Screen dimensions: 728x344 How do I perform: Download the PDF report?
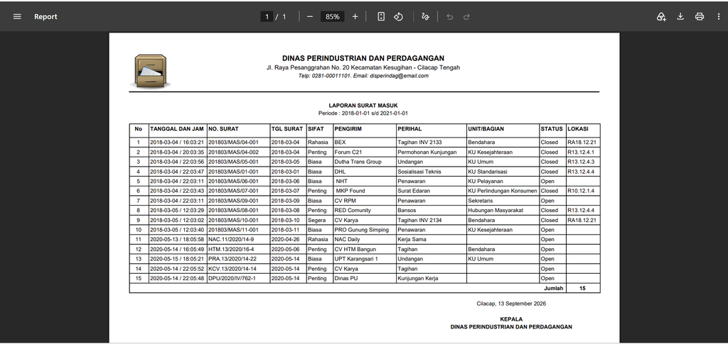680,16
